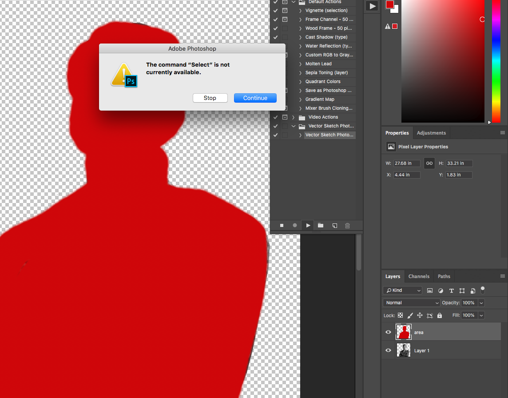Click the rainbow hue slider strip

(496, 61)
